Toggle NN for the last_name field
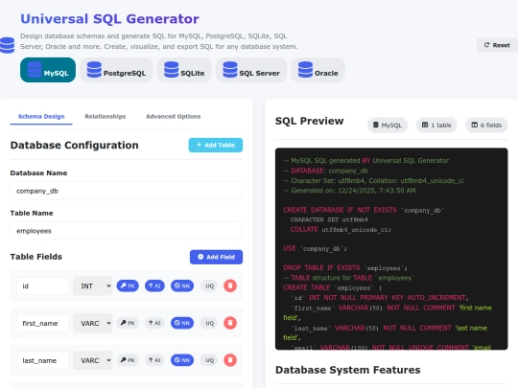The height and width of the screenshot is (388, 518). pos(182,360)
